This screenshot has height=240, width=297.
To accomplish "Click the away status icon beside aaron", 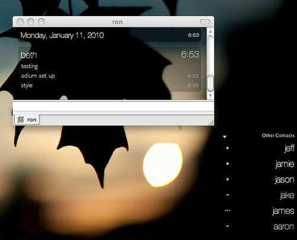I will (x=228, y=226).
